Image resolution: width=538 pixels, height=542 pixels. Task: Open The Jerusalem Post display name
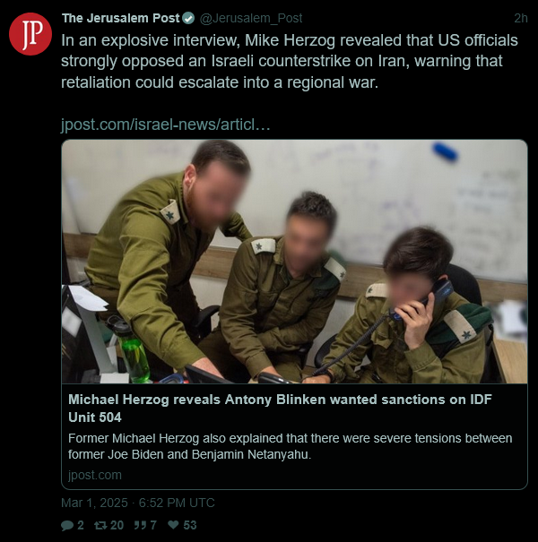click(121, 18)
